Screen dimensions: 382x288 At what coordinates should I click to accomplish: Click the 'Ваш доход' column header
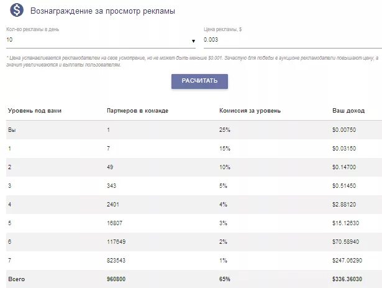348,111
